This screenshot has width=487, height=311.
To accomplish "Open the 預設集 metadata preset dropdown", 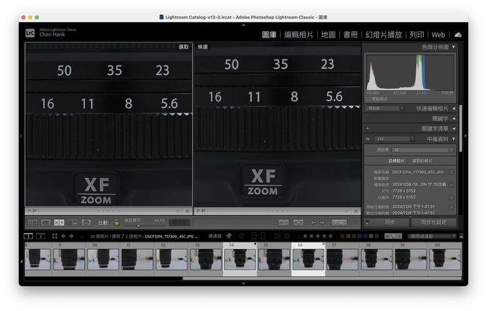I will 423,150.
